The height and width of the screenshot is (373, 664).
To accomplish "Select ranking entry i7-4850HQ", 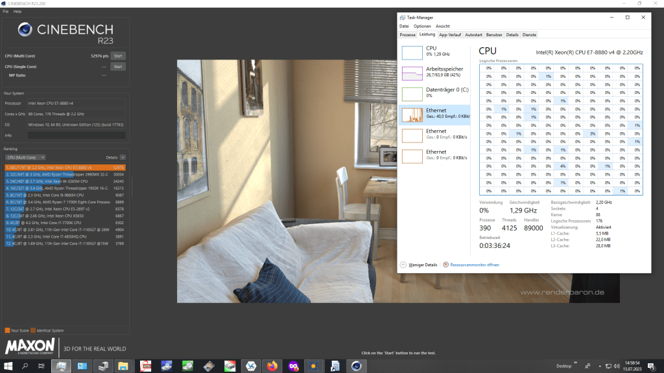I will coord(65,236).
